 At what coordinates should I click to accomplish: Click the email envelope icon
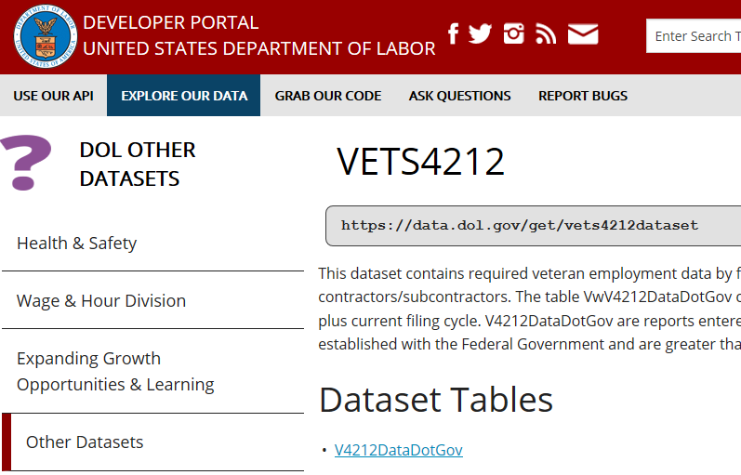click(x=583, y=33)
